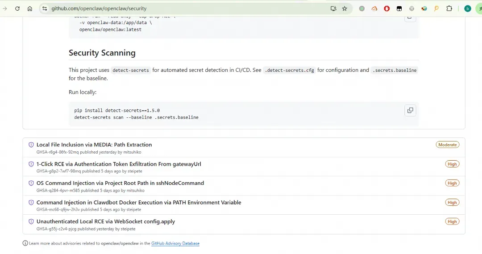Image resolution: width=482 pixels, height=254 pixels.
Task: Click the Security Scanning heading
Action: 102,53
